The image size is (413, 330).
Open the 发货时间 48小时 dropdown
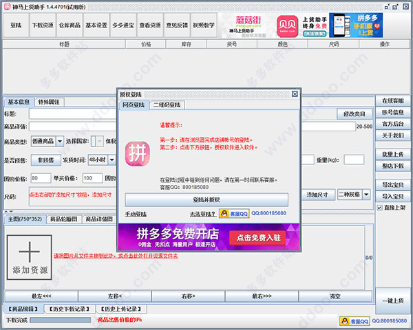(x=102, y=159)
